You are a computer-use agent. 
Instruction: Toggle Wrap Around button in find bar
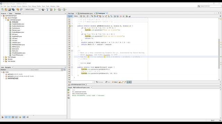(x=130, y=82)
